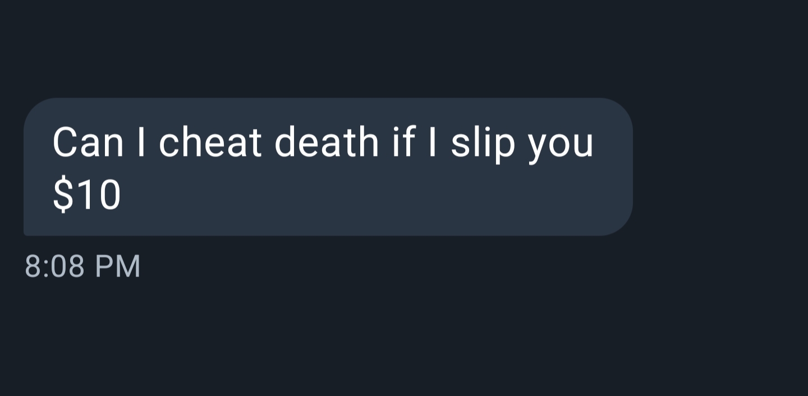Click the dollar sign in "$10"
The width and height of the screenshot is (808, 396).
(x=63, y=196)
